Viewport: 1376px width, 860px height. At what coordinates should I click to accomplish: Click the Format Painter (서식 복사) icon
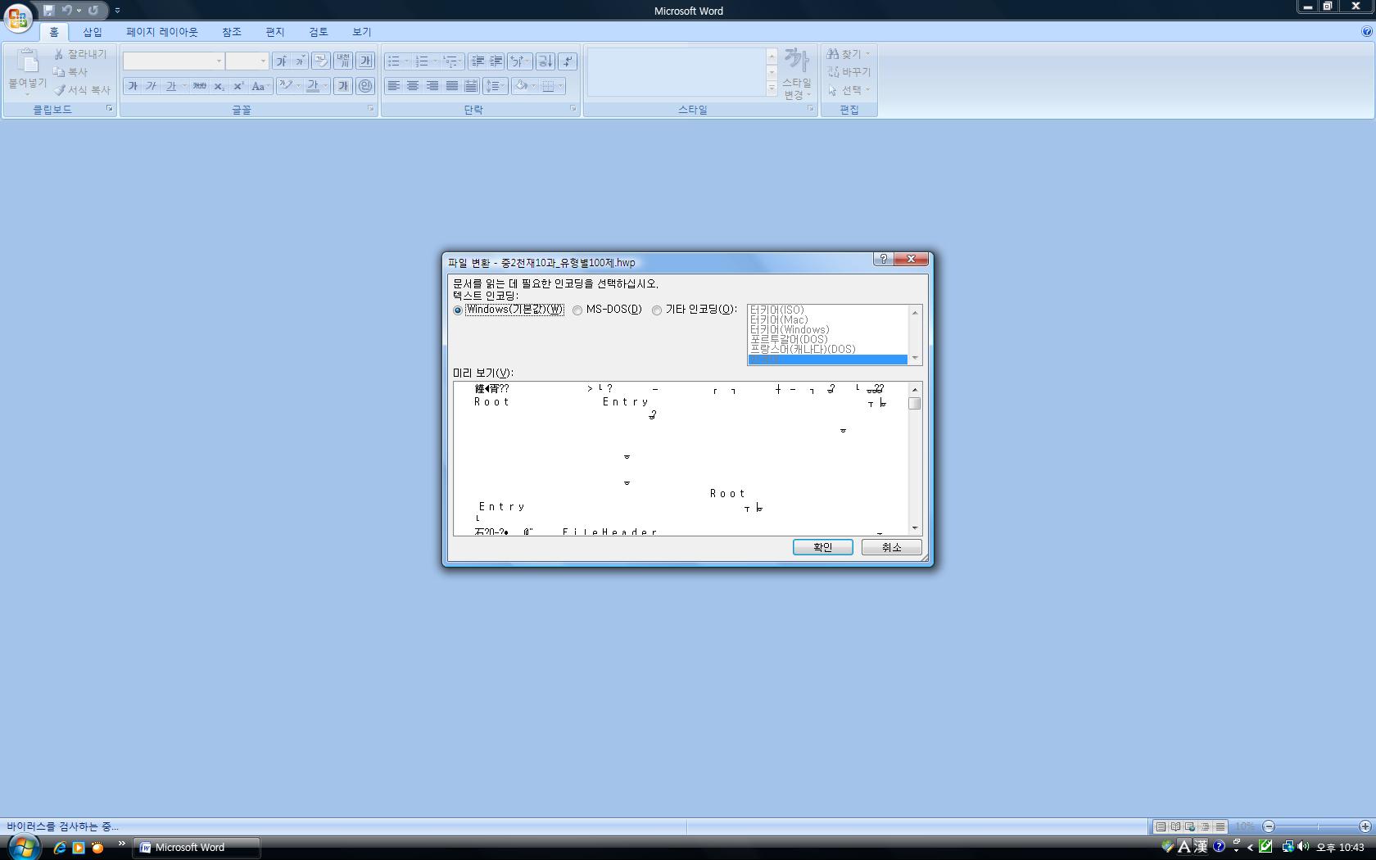59,90
